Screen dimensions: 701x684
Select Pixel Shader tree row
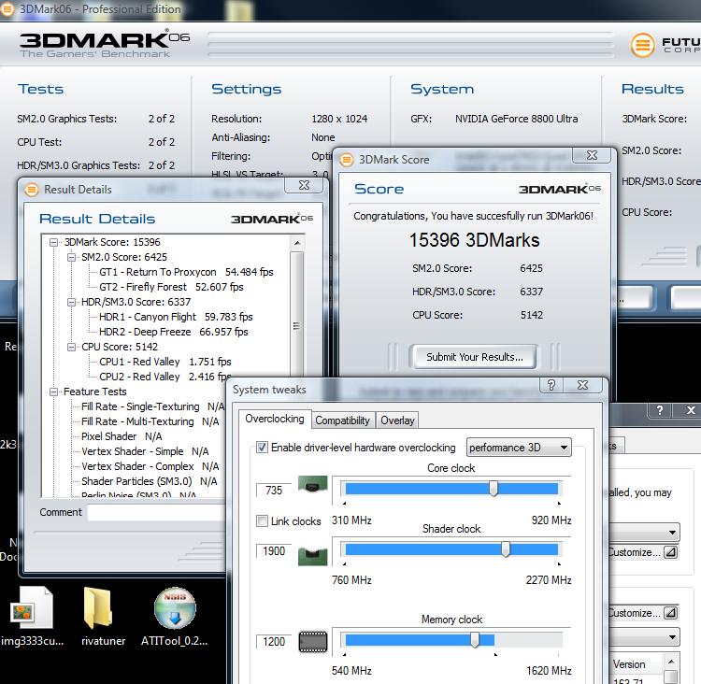[122, 436]
